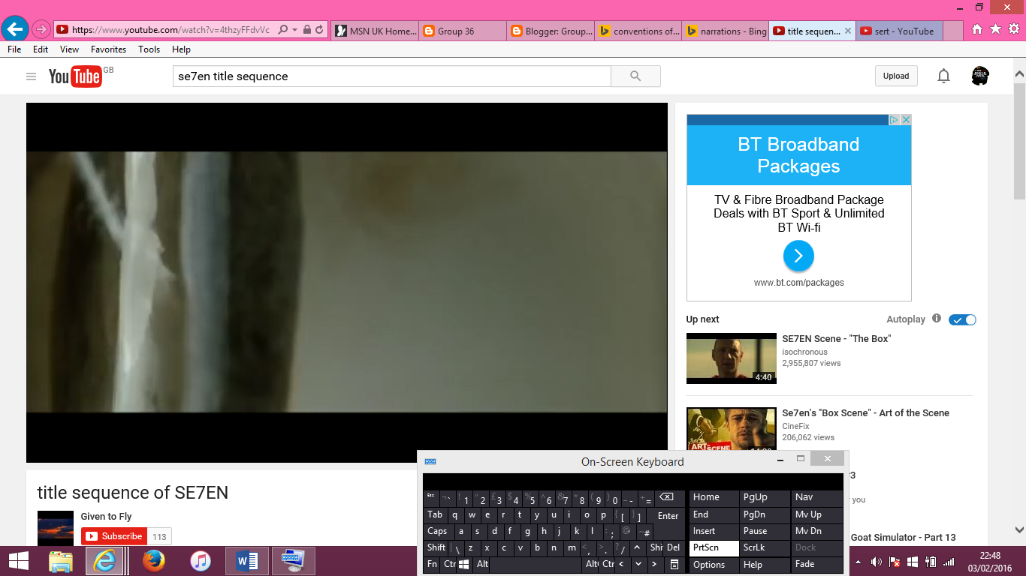The image size is (1026, 576).
Task: Open the Help menu
Action: coord(182,49)
